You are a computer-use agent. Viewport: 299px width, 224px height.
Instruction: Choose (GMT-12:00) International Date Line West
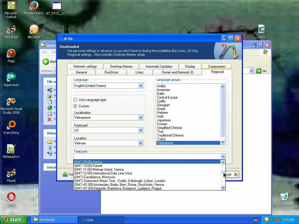coord(147,173)
